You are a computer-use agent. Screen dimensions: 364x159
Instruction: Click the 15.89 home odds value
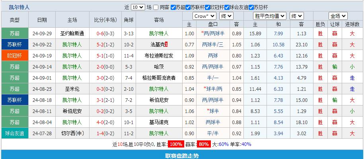click(255, 34)
